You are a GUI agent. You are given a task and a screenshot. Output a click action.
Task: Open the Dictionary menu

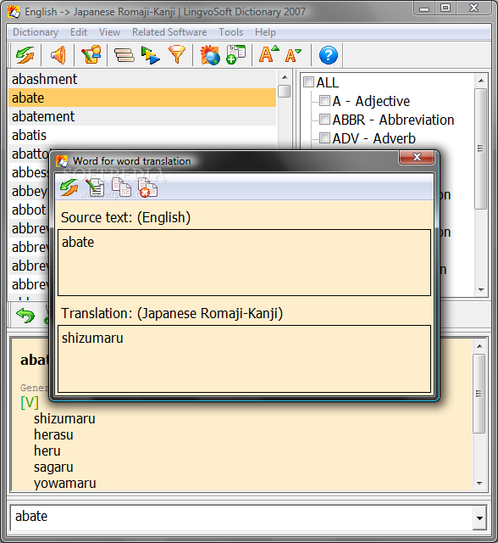tap(36, 32)
